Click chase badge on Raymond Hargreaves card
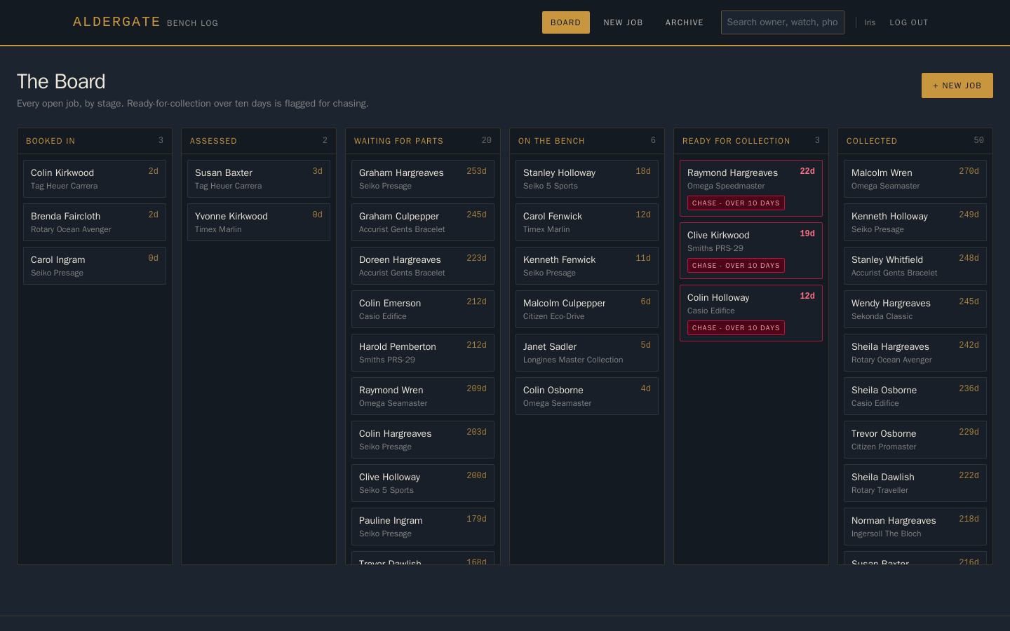The image size is (1010, 631). click(736, 203)
